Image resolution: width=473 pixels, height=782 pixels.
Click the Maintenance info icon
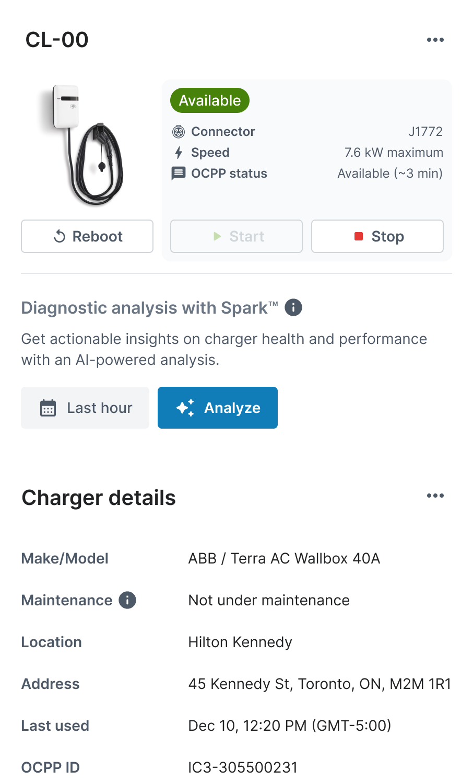pos(127,600)
